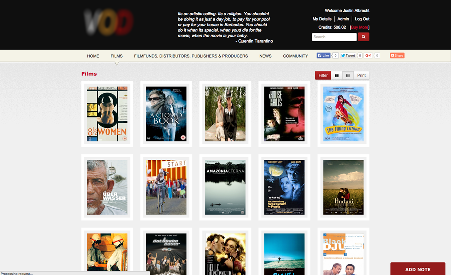Screen dimensions: 451x275
Task: Click the red Filter button
Action: point(323,75)
